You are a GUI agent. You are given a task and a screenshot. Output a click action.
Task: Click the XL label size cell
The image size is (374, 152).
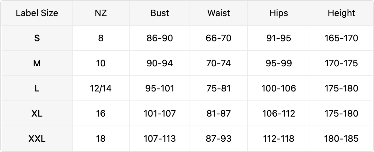37,114
